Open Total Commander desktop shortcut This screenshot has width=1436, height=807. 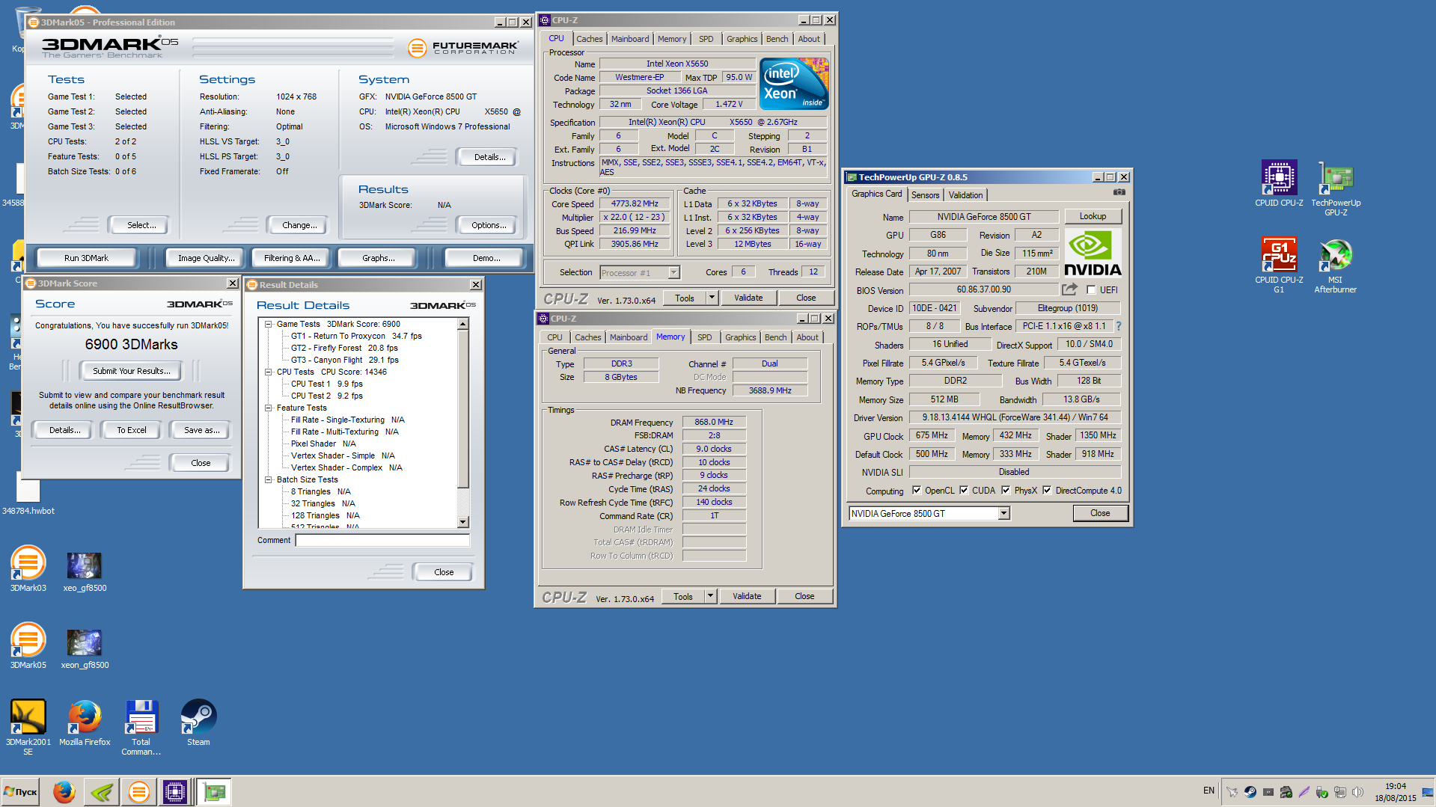(141, 728)
